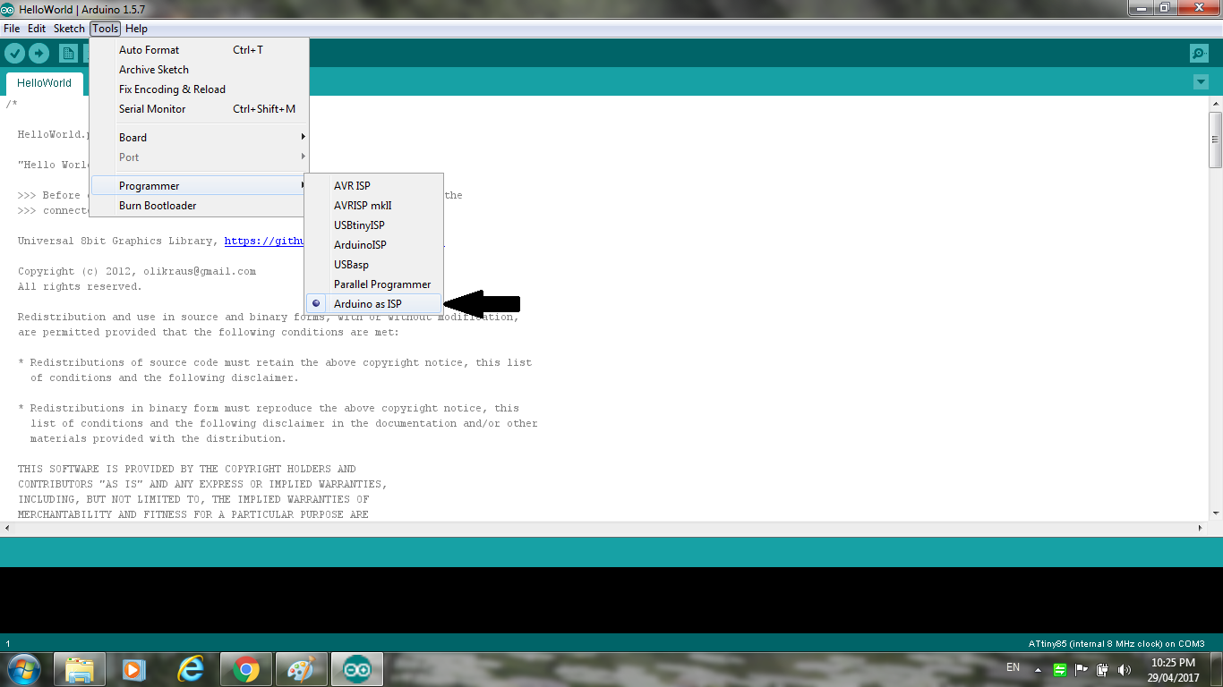
Task: Open the Edit menu
Action: pos(37,29)
